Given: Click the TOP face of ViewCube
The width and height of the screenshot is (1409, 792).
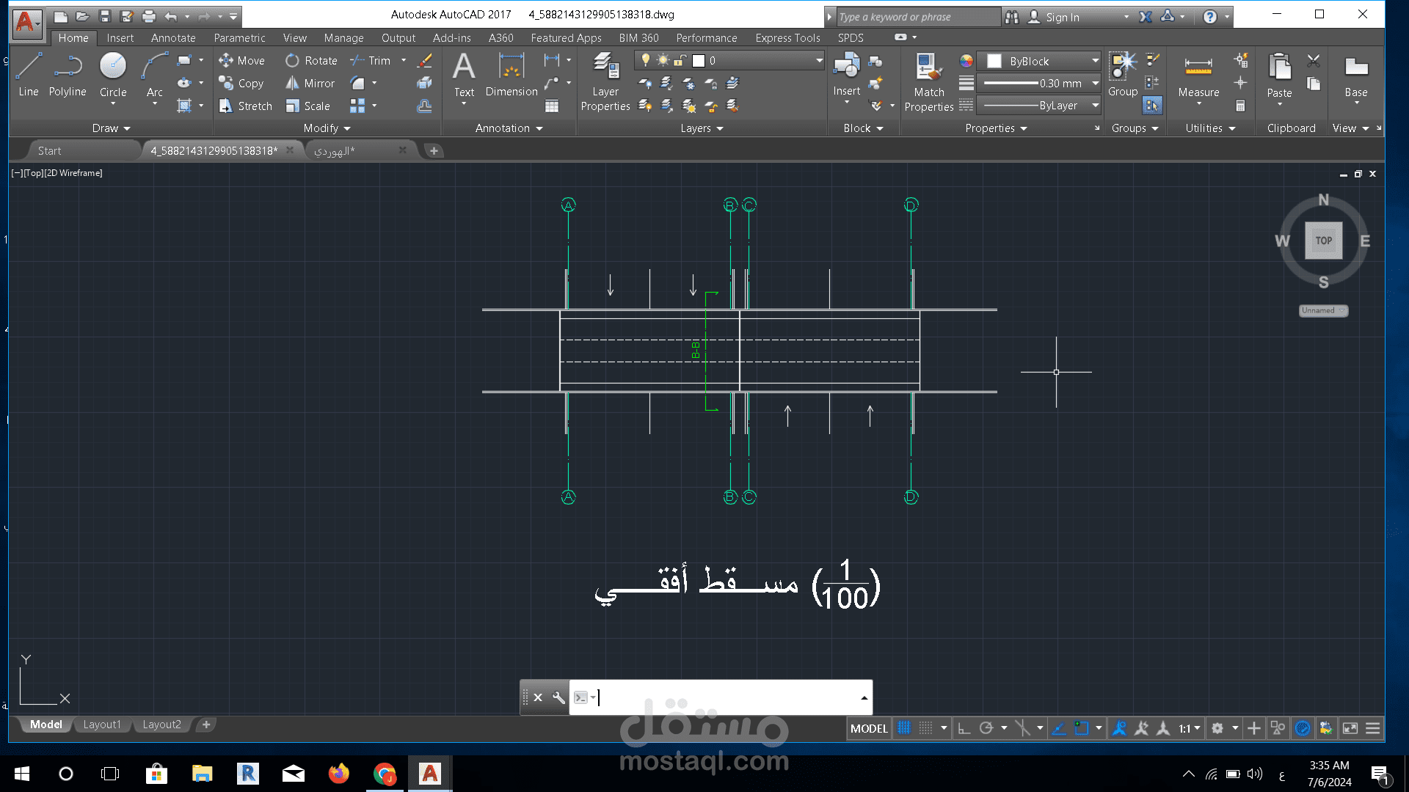Looking at the screenshot, I should [x=1323, y=241].
